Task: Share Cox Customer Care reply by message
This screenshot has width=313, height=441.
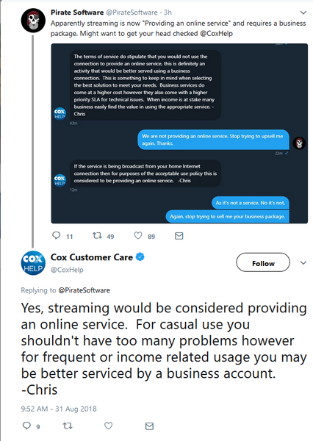Action: tap(149, 426)
